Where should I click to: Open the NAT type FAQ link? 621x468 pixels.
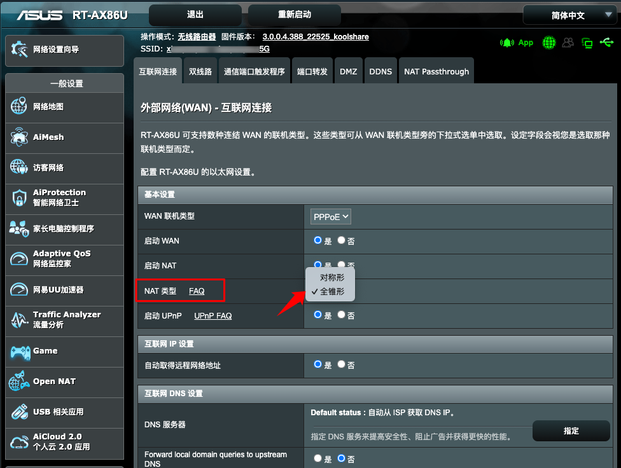tap(197, 291)
